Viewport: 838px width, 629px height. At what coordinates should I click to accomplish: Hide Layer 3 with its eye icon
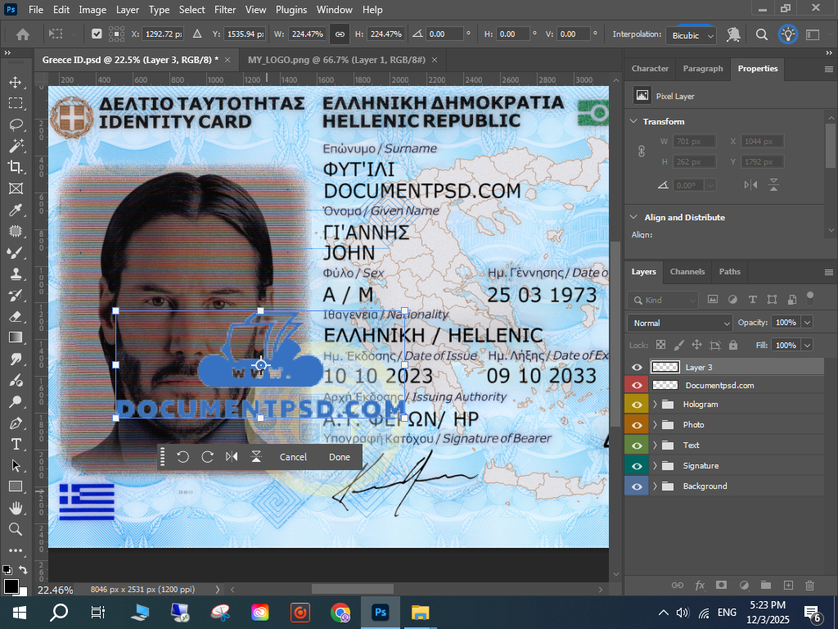click(x=637, y=368)
